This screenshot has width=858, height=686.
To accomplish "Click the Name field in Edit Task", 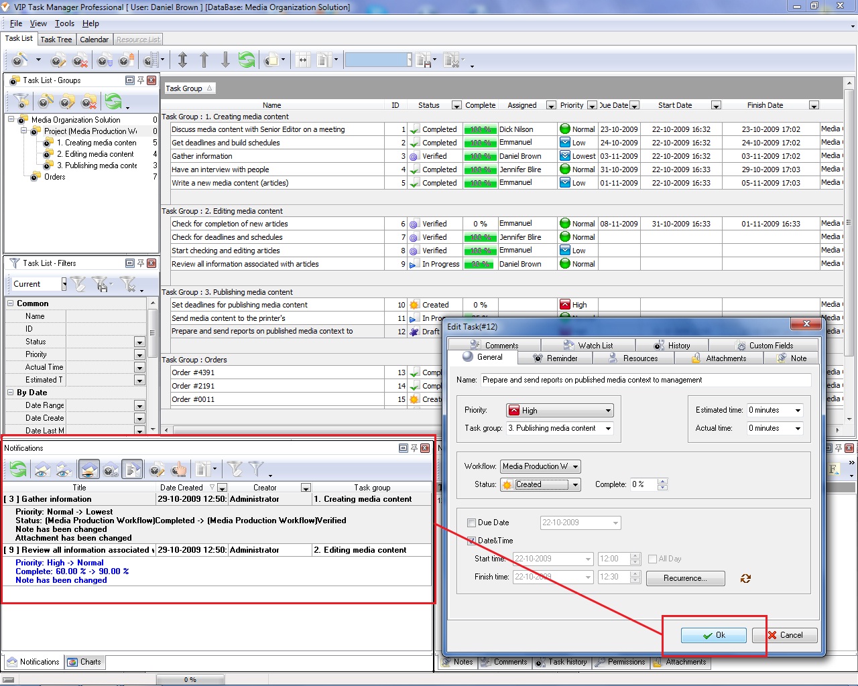I will pyautogui.click(x=646, y=380).
